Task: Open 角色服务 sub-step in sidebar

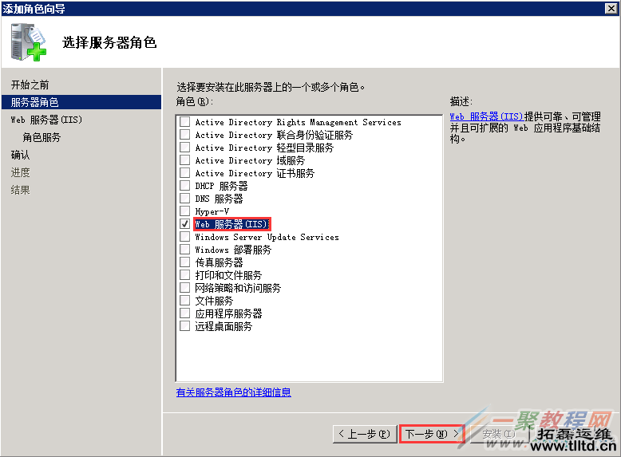Action: click(42, 137)
